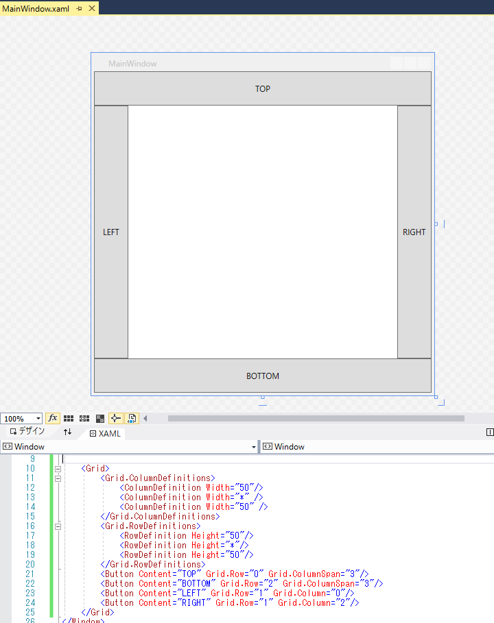Swap design and XAML panes
The image size is (494, 623).
68,432
